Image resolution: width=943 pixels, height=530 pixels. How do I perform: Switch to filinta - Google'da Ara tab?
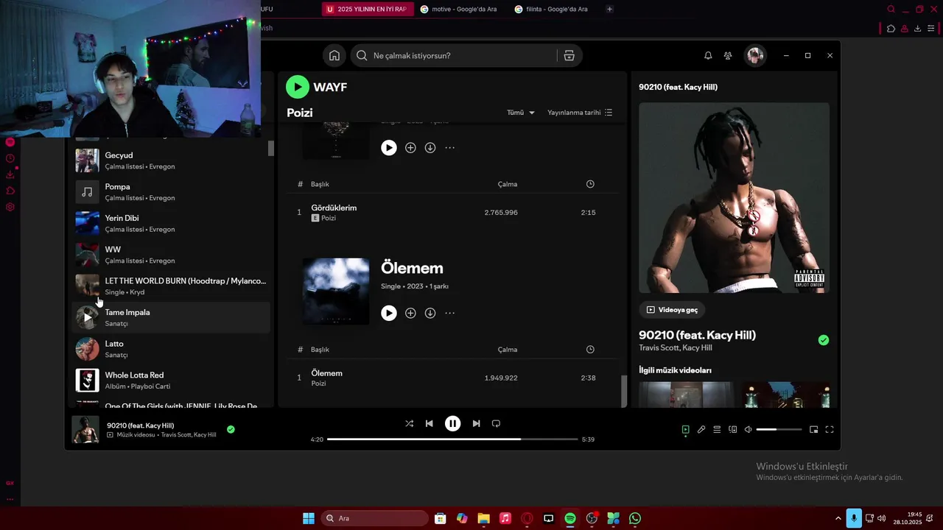click(x=553, y=9)
